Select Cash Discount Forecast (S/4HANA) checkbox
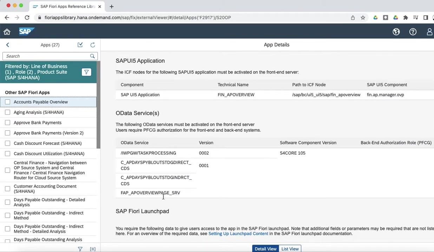 click(8, 143)
